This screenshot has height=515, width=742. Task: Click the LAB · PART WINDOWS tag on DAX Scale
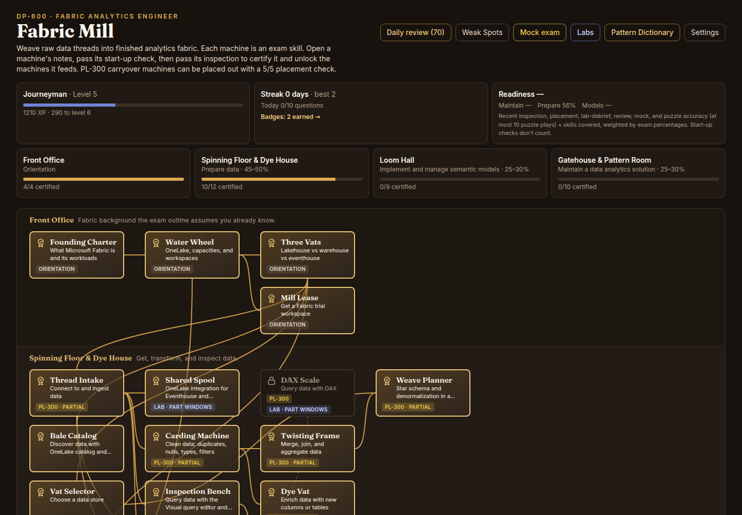[x=298, y=410]
